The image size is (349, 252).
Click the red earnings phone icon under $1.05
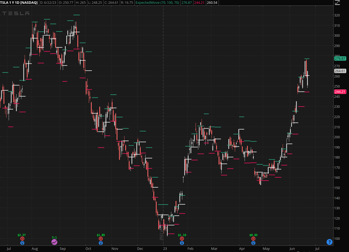(x=101, y=239)
